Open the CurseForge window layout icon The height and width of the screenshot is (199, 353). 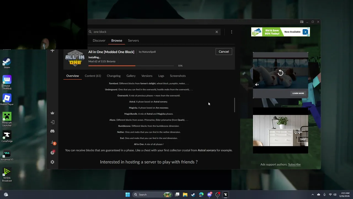pyautogui.click(x=302, y=22)
